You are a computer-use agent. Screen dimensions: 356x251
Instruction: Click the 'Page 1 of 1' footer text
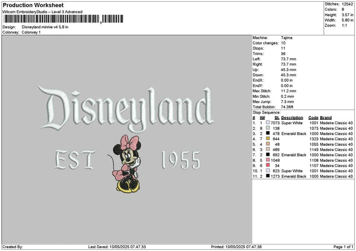(344, 247)
